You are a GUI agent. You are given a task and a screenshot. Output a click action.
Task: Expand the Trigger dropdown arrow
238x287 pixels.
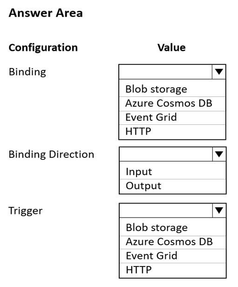(219, 211)
